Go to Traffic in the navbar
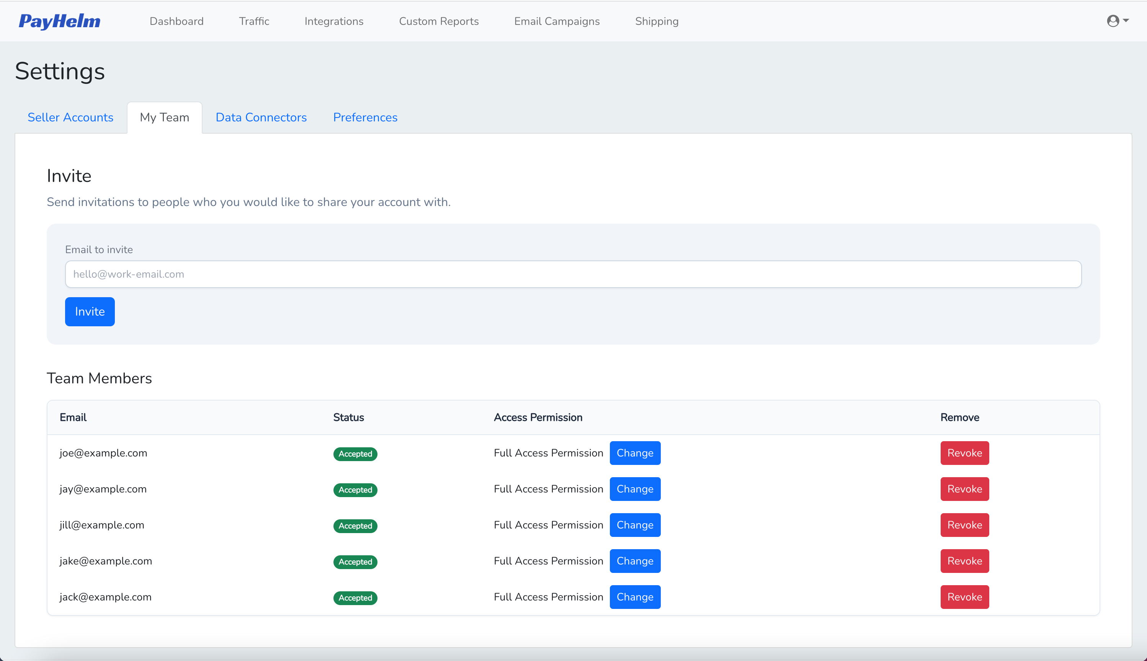Image resolution: width=1147 pixels, height=661 pixels. (x=254, y=21)
